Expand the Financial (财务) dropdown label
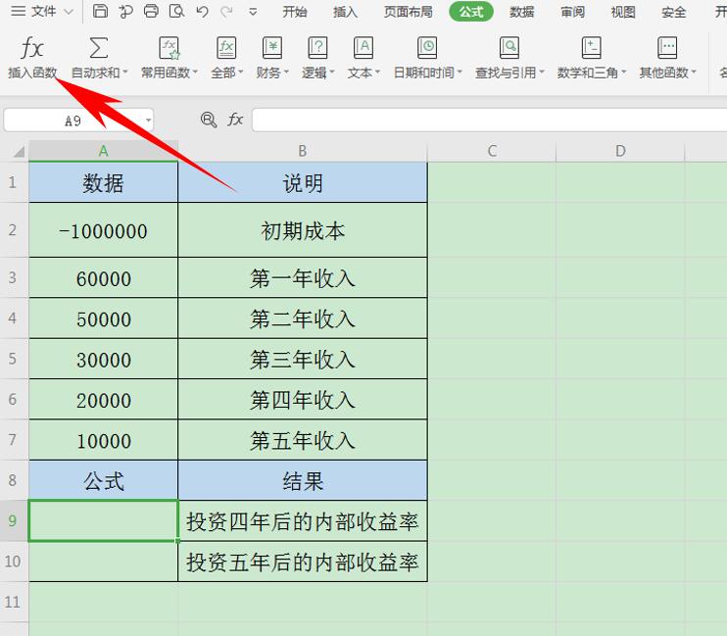Image resolution: width=727 pixels, height=636 pixels. coord(272,73)
